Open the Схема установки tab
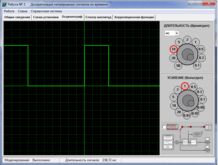218x165 pixels. click(46, 17)
